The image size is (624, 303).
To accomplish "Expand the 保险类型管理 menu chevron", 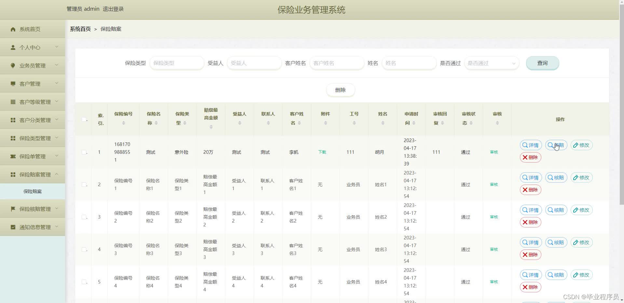I will [57, 138].
